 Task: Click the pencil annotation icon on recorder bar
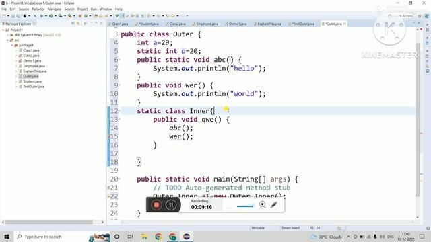click(274, 204)
